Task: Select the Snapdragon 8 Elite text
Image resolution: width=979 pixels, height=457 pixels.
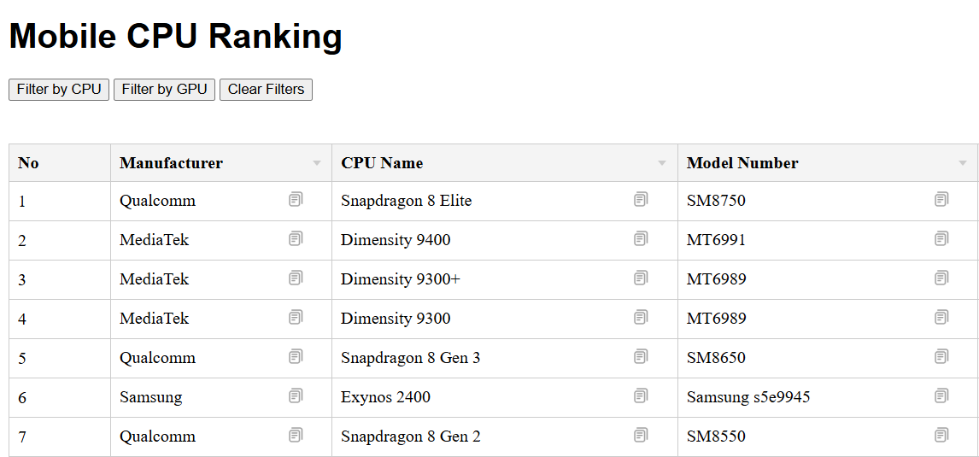Action: click(407, 201)
